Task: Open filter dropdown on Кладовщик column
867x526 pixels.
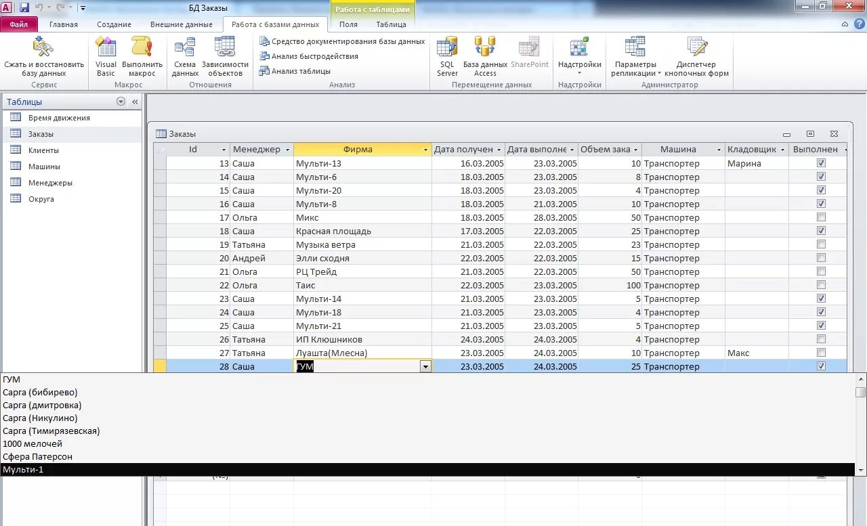Action: (x=783, y=150)
